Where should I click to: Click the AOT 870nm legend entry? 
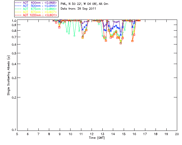click(36, 12)
